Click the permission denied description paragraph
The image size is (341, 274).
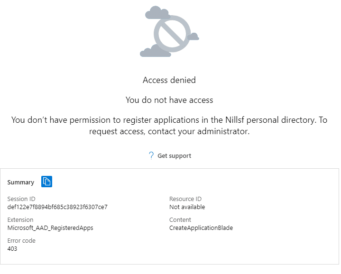point(169,126)
